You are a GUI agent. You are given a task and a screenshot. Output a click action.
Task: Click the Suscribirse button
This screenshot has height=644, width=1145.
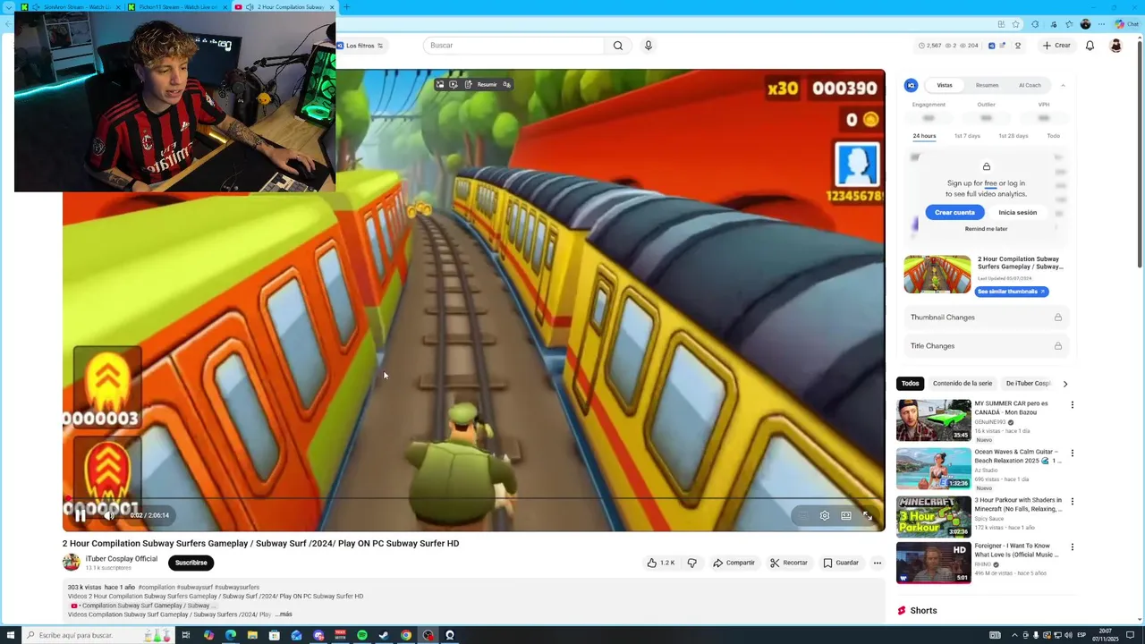191,563
